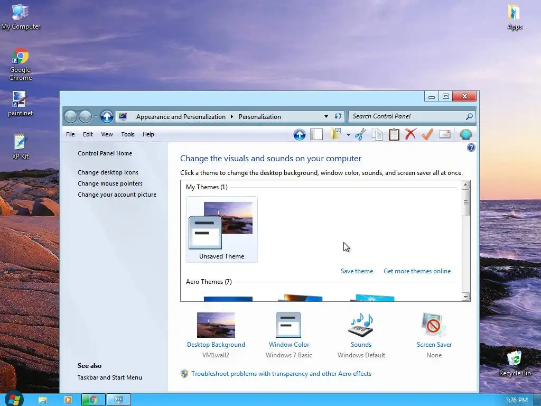The height and width of the screenshot is (406, 541).
Task: Open the Help menu
Action: 148,134
